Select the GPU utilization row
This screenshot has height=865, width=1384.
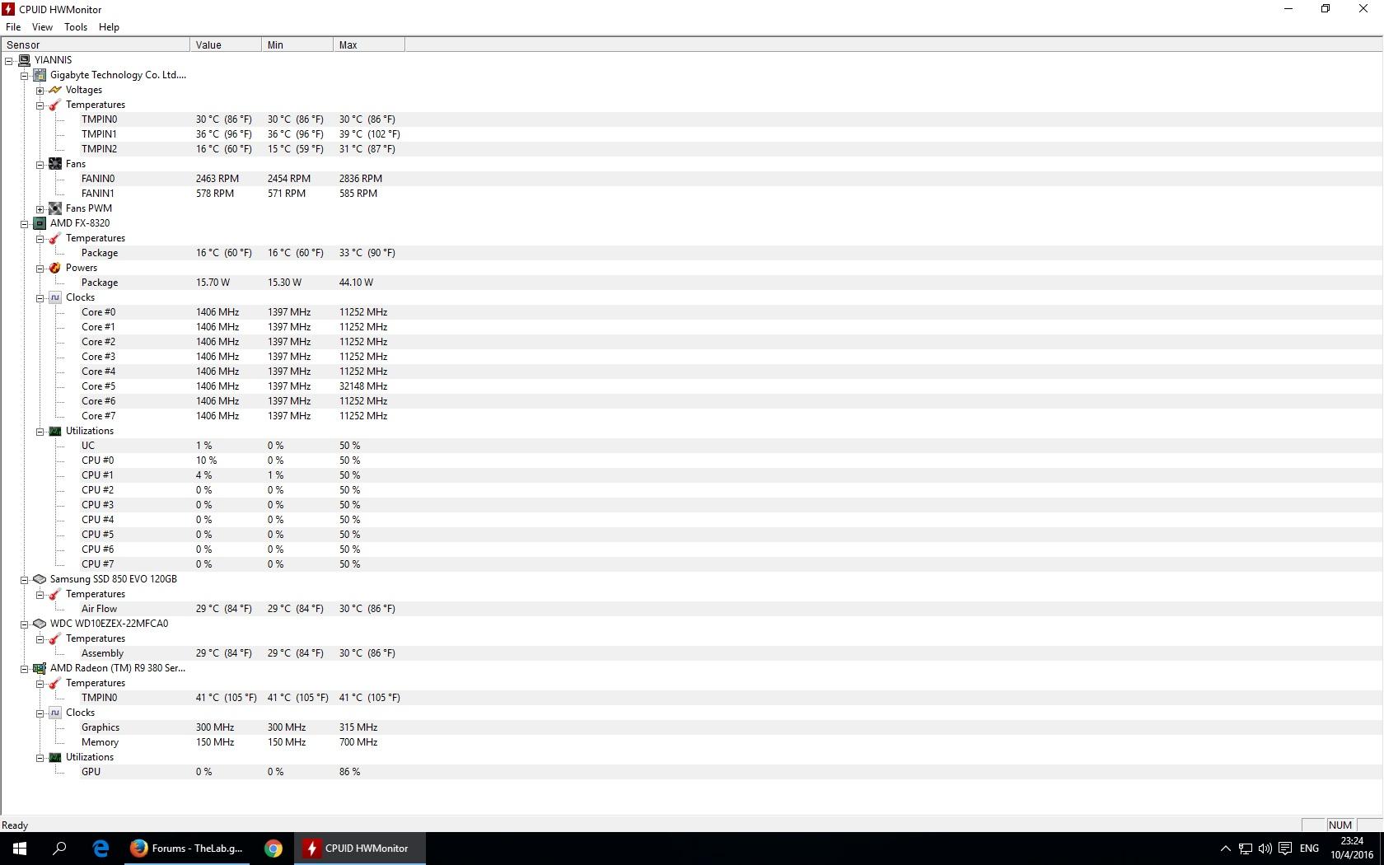point(692,772)
